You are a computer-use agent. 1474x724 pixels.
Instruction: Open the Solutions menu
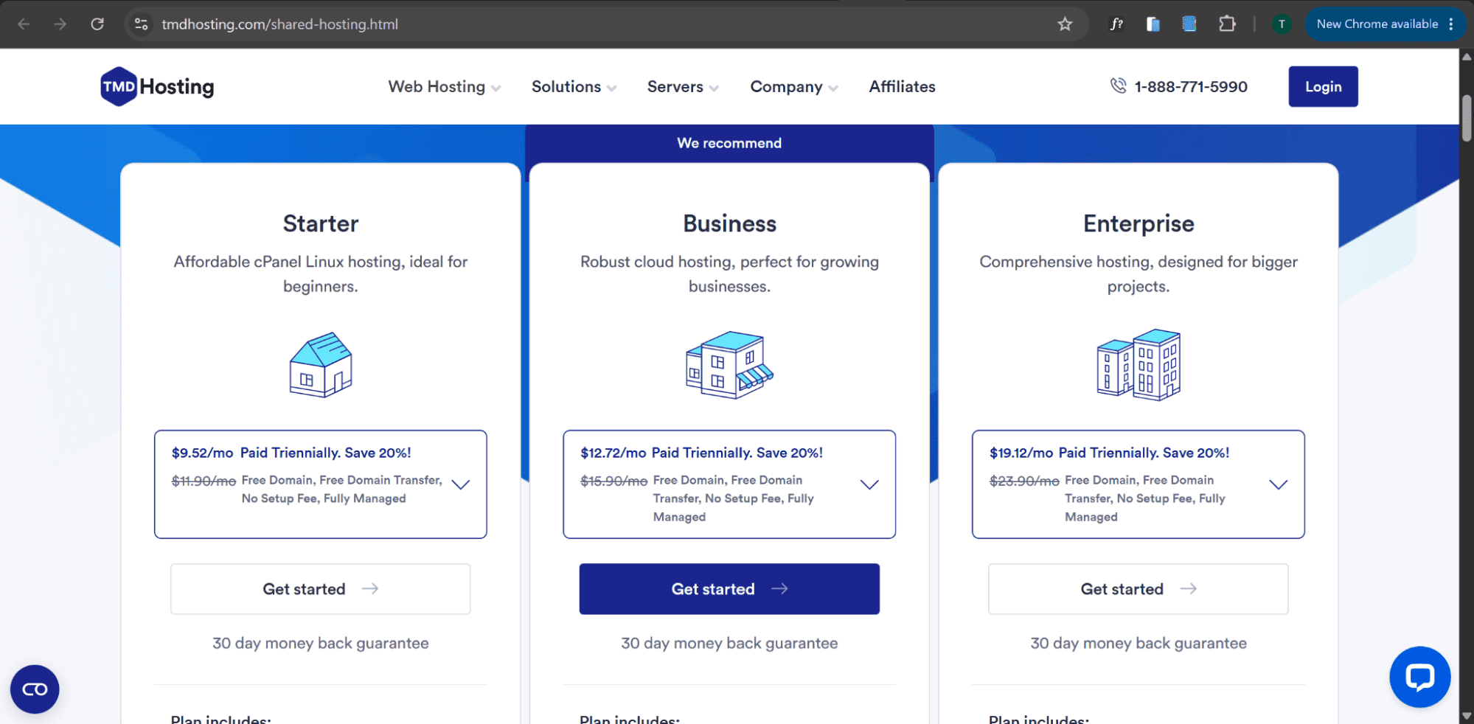tap(574, 86)
